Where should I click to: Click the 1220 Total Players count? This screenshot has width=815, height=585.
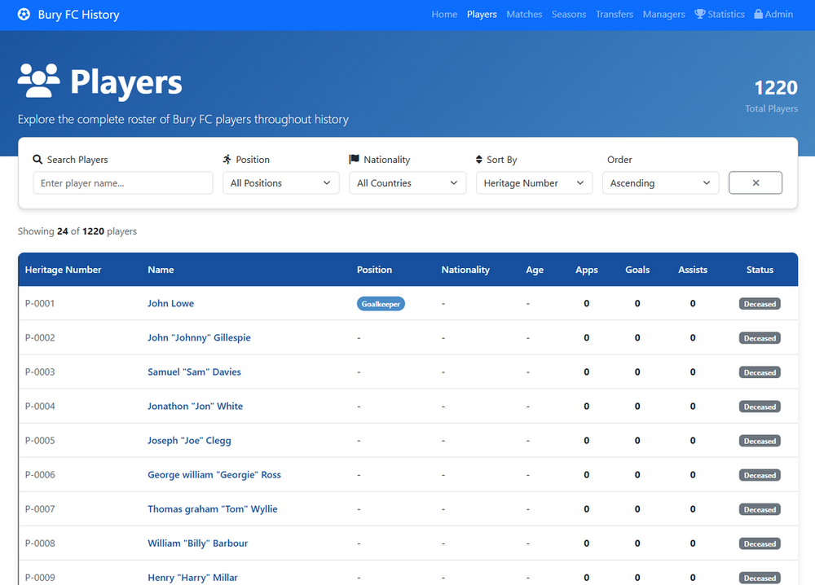pyautogui.click(x=776, y=88)
